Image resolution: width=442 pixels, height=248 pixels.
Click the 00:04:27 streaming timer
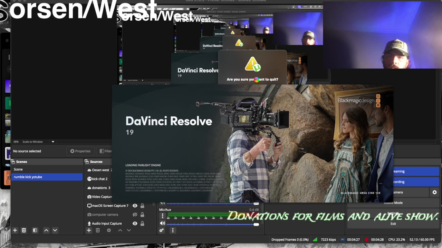click(x=353, y=240)
